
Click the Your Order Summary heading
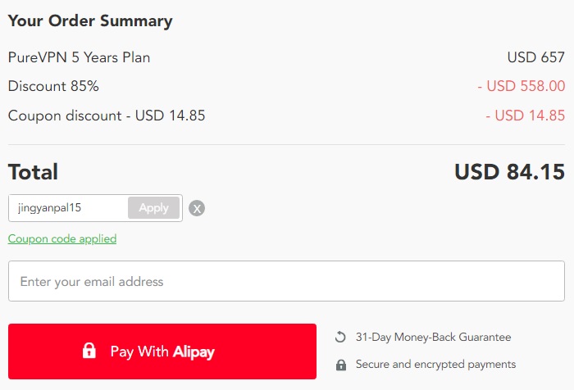tap(90, 21)
